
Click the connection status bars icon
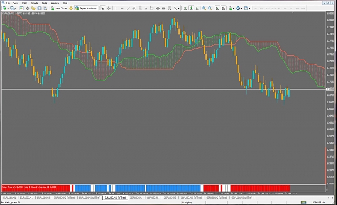click(304, 202)
